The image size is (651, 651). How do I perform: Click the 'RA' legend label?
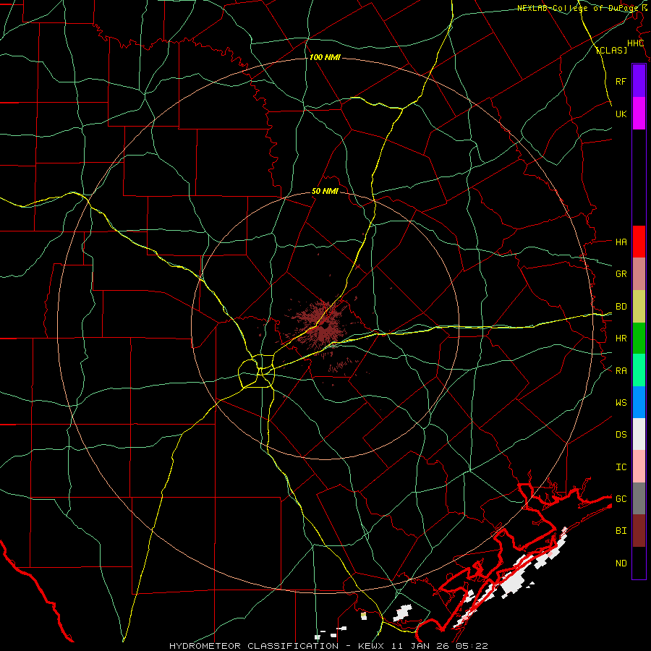621,370
